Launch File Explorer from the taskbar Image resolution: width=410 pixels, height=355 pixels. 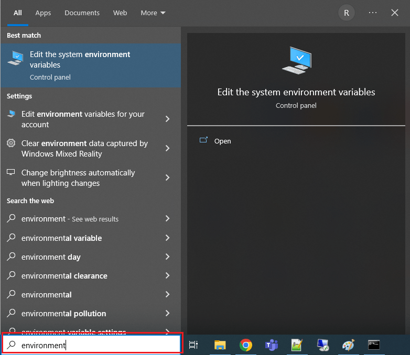[220, 345]
